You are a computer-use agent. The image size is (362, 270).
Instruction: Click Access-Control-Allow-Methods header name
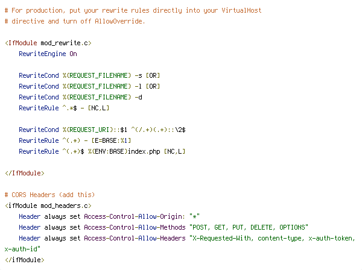[135, 227]
